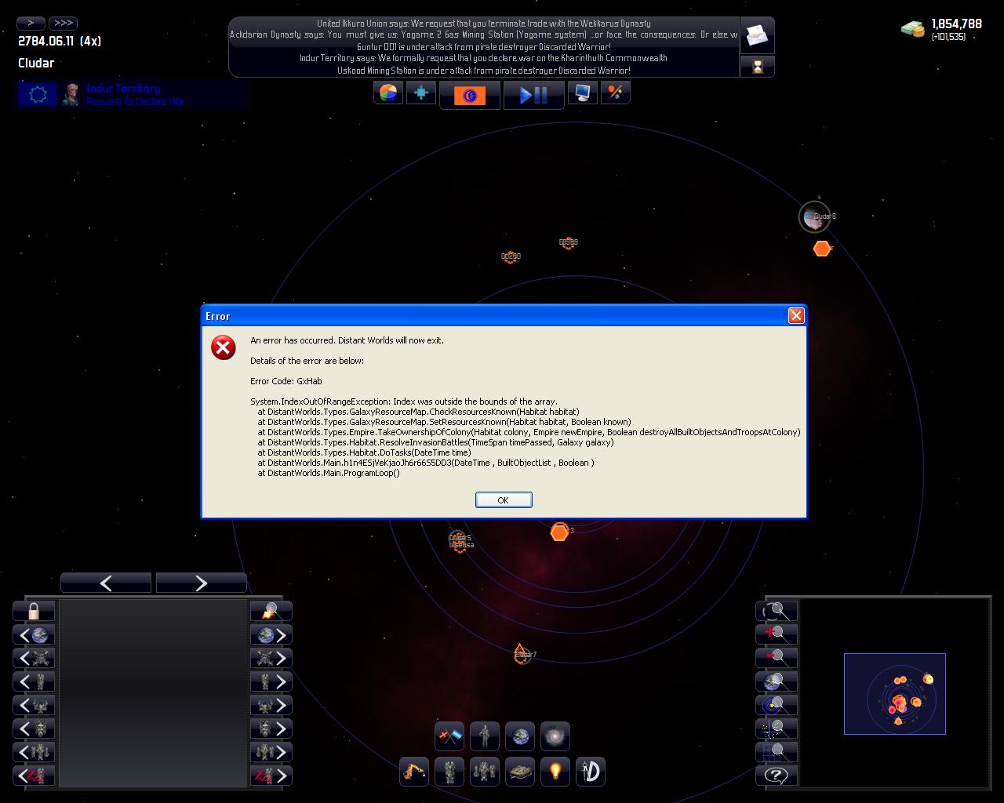Cycle to previous space station button
The image size is (1004, 803).
(34, 658)
